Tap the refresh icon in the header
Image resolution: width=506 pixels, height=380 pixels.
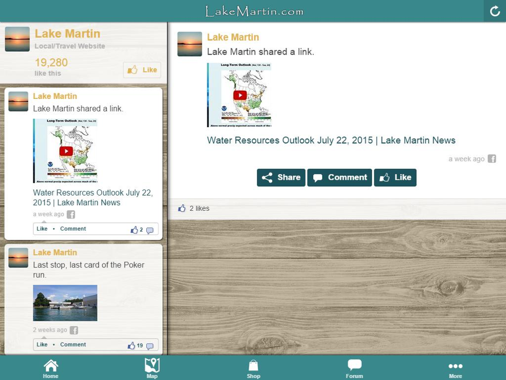495,11
